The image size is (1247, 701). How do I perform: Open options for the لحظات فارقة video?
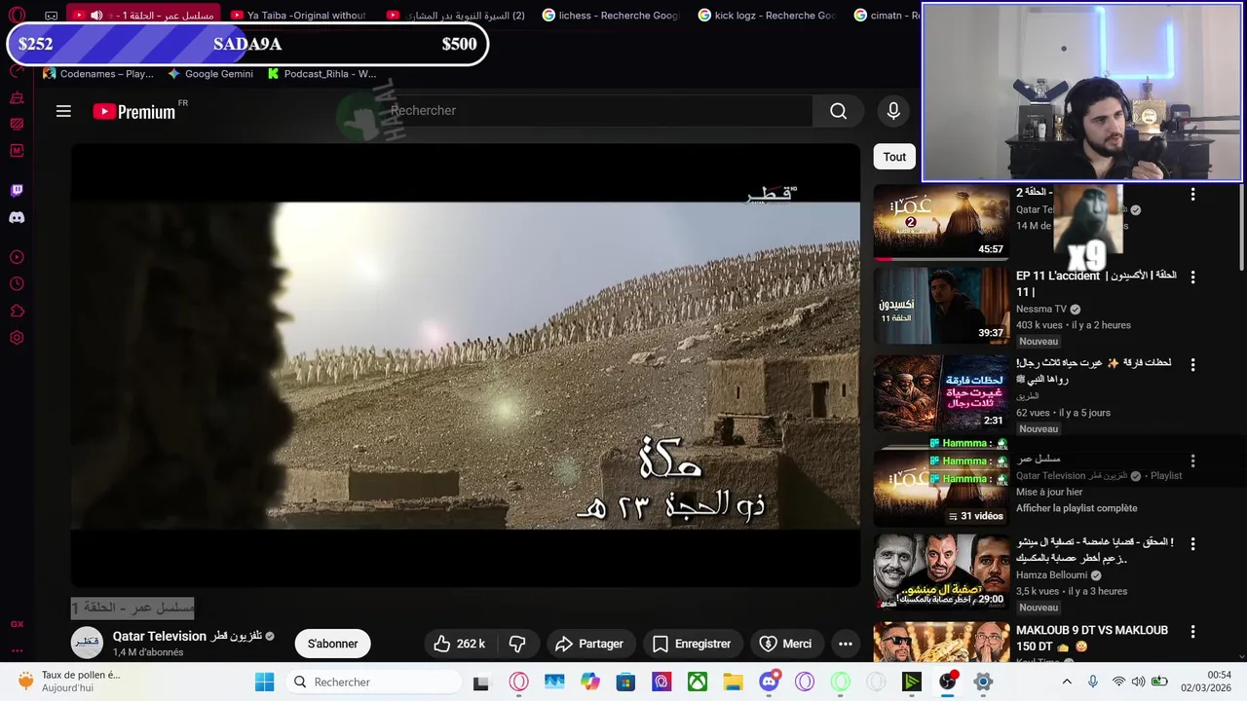click(1192, 364)
